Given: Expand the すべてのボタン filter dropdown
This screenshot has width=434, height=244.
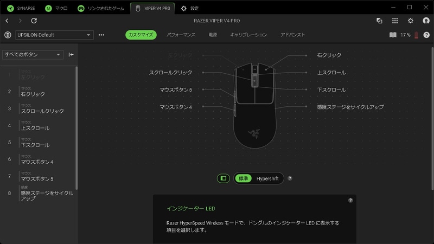Looking at the screenshot, I should coord(33,55).
